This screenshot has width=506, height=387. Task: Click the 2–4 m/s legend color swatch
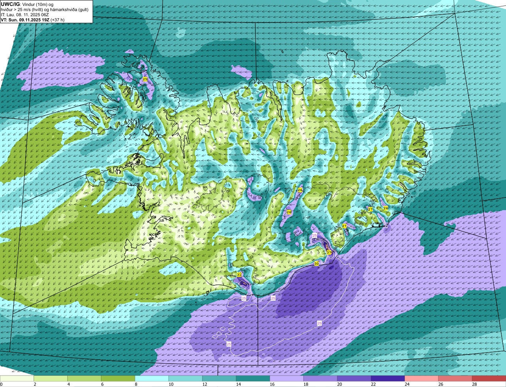pos(51,378)
